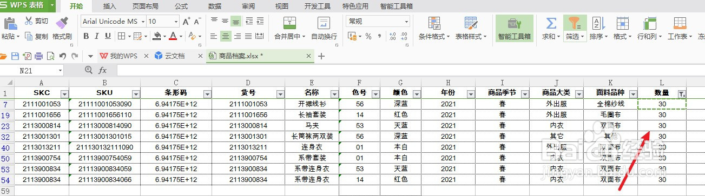Increase font size with A+ icon
Viewport: 705px width, 196px height.
click(x=187, y=21)
